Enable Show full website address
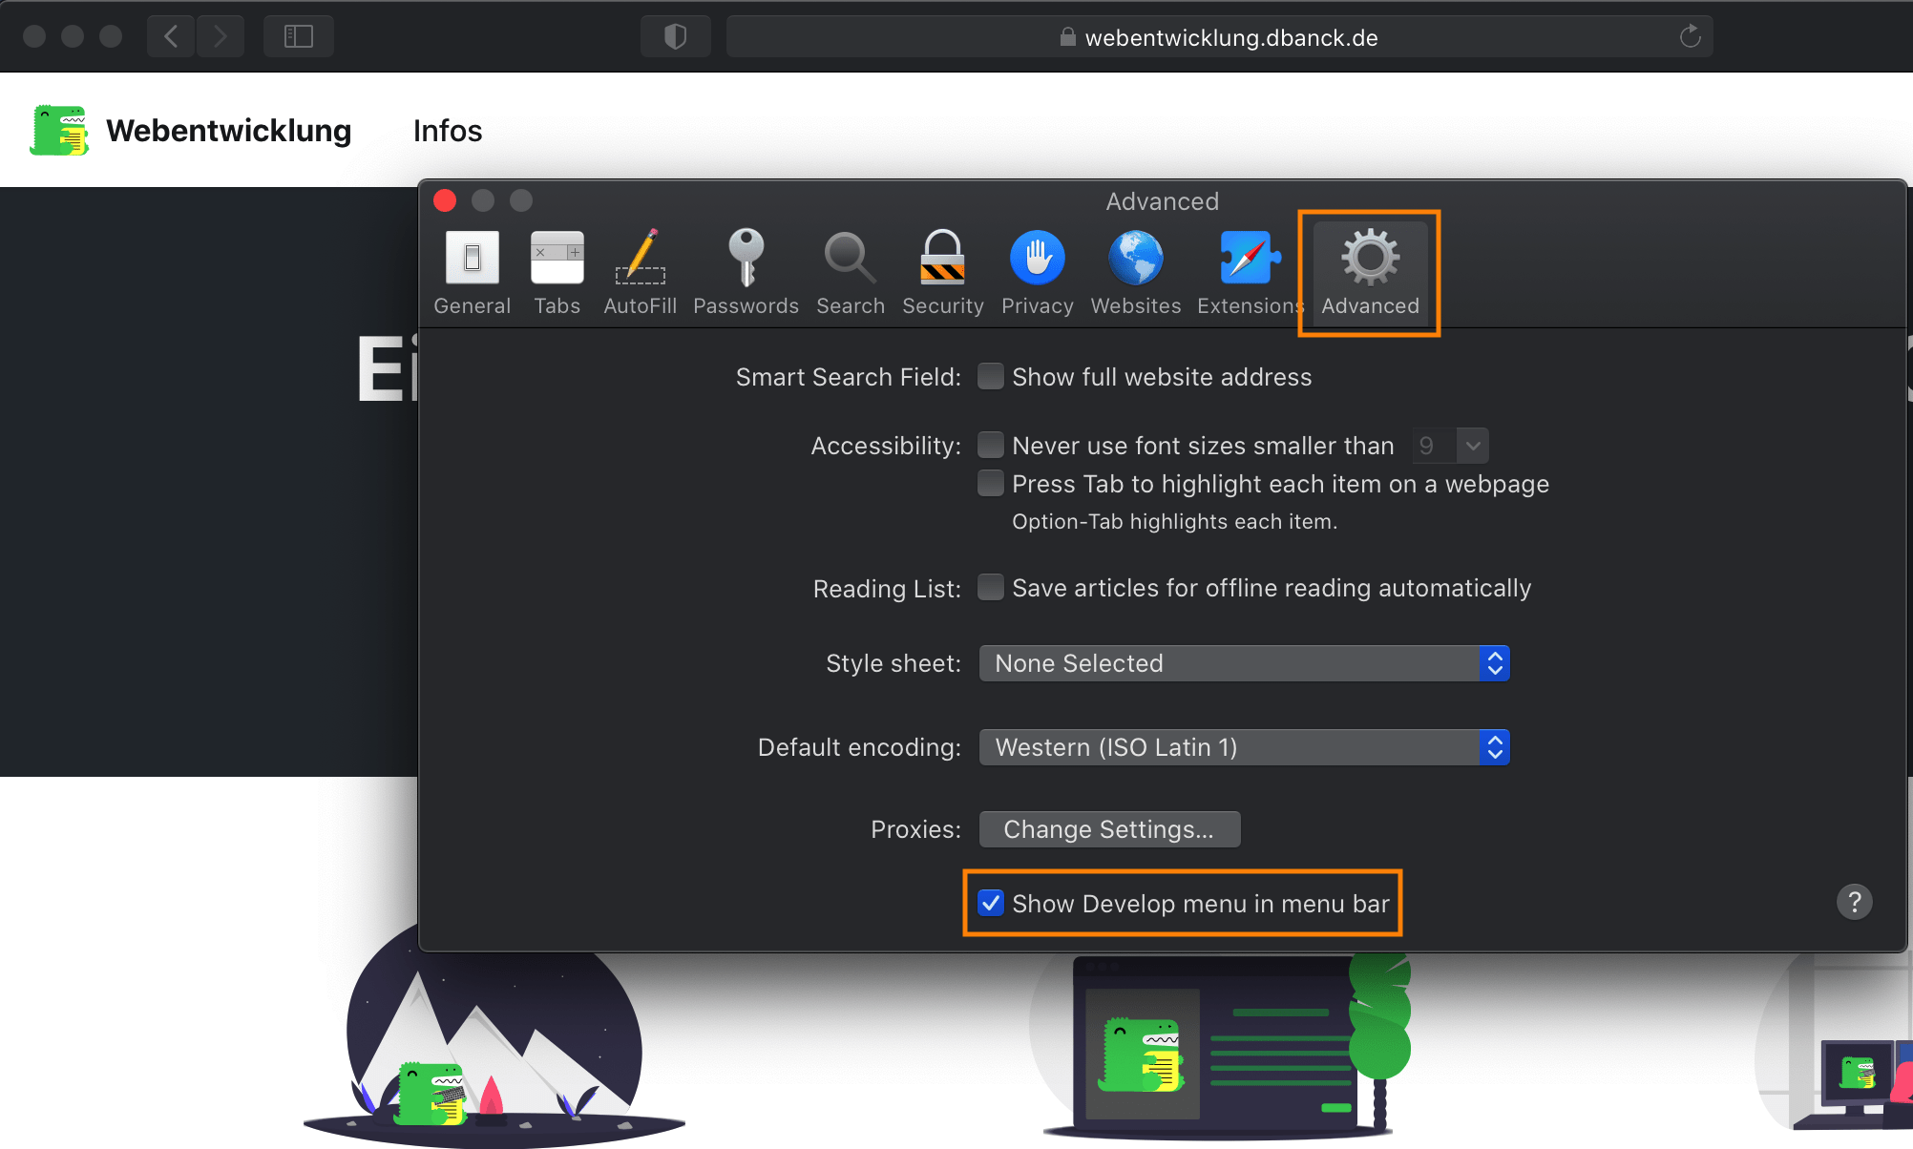This screenshot has height=1149, width=1913. click(x=991, y=377)
